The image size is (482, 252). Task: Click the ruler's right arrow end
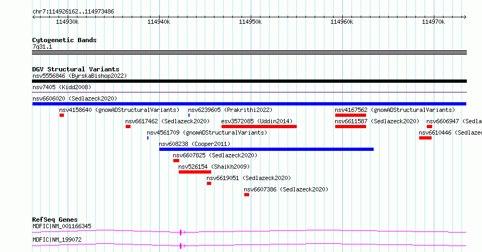click(465, 17)
